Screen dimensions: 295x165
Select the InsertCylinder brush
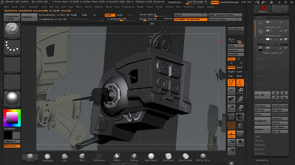click(186, 157)
